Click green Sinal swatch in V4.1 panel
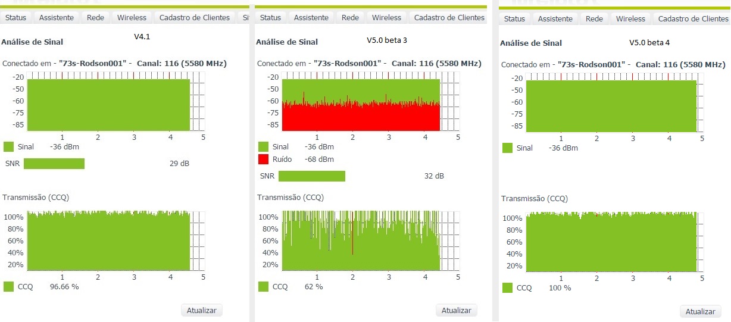 click(9, 147)
